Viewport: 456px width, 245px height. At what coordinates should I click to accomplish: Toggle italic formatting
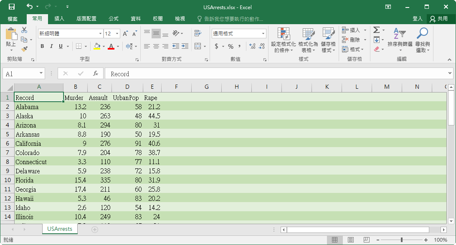tap(51, 46)
